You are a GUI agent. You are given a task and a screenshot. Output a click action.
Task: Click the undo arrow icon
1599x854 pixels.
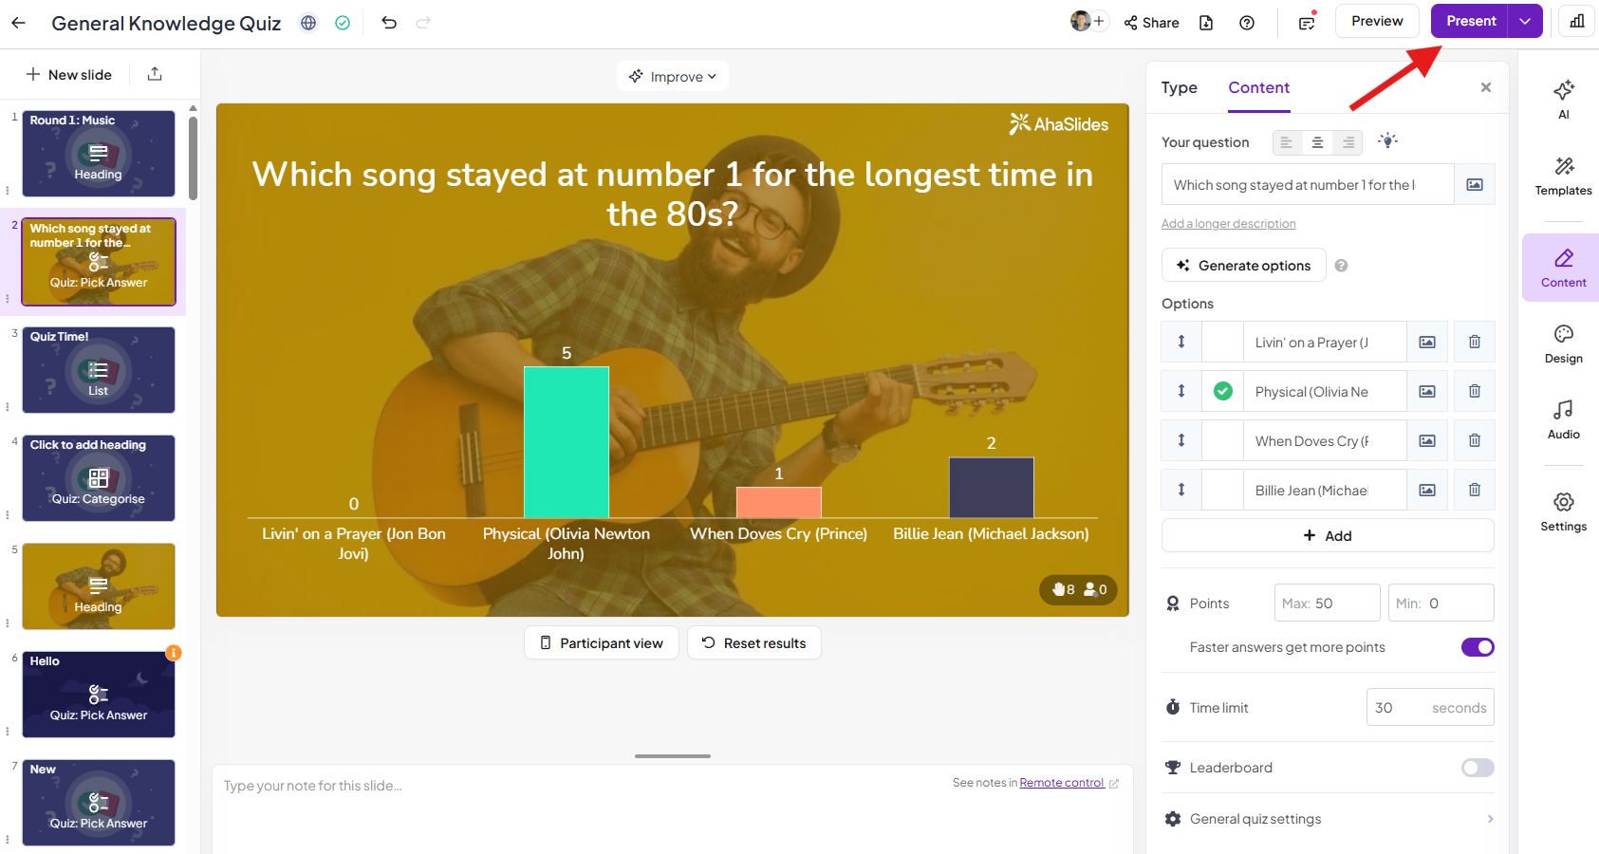click(x=389, y=23)
